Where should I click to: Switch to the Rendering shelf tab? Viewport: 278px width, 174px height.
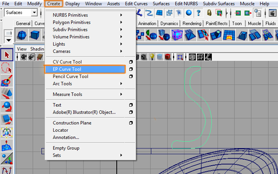pos(192,24)
